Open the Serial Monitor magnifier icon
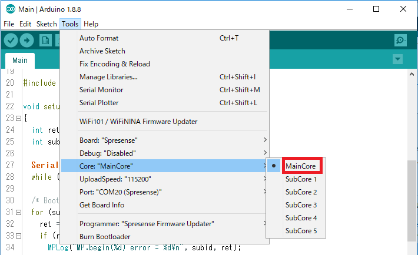418x255 pixels. 400,40
